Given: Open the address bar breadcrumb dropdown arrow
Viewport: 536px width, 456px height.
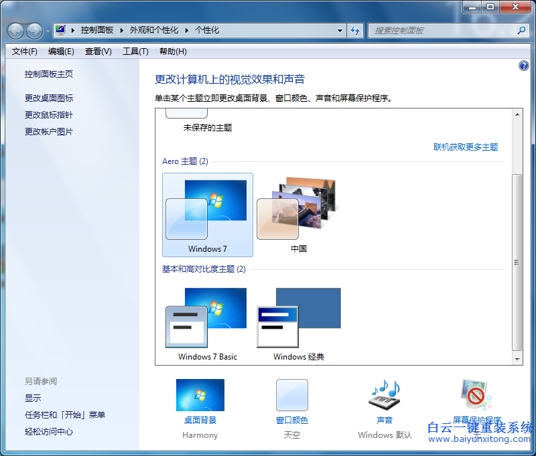Looking at the screenshot, I should tap(340, 30).
